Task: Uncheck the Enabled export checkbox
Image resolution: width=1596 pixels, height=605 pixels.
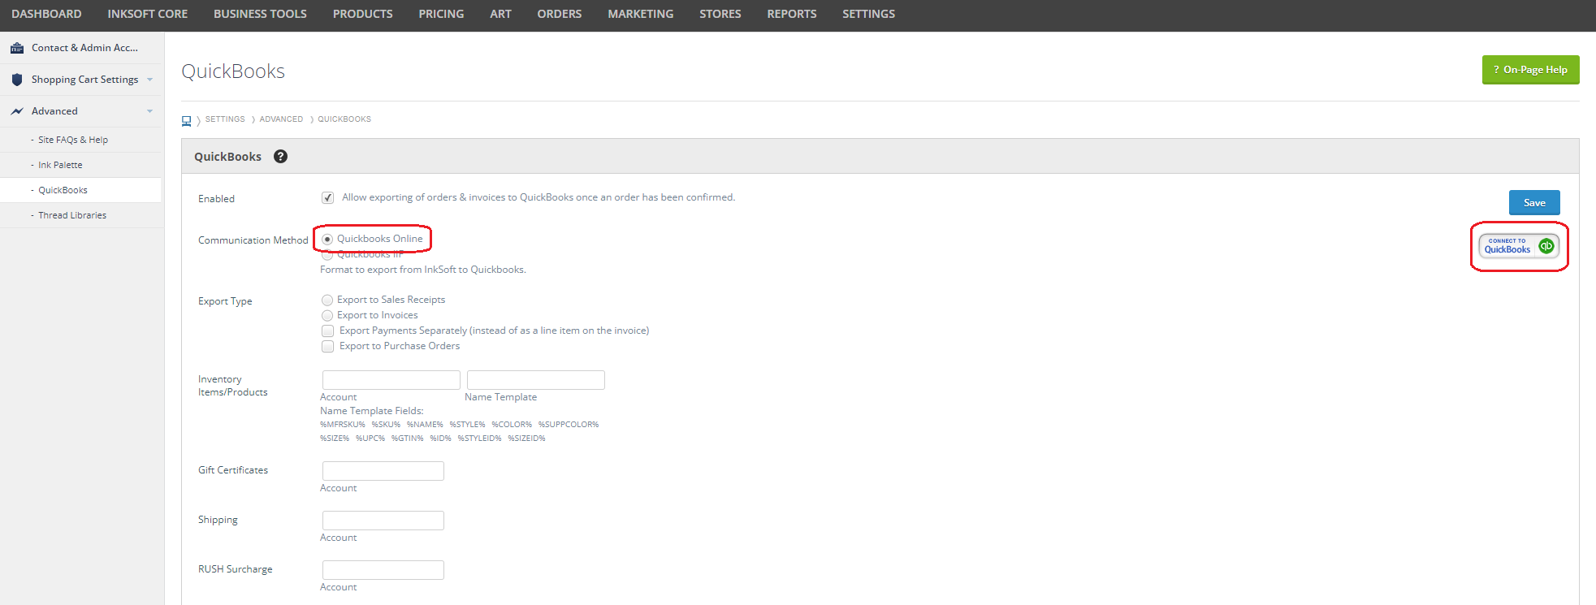Action: (328, 198)
